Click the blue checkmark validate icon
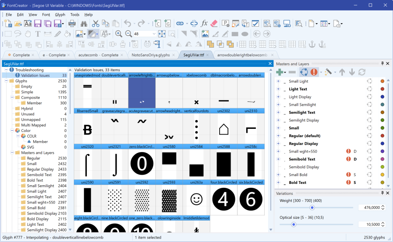This screenshot has width=393, height=242. [x=255, y=24]
